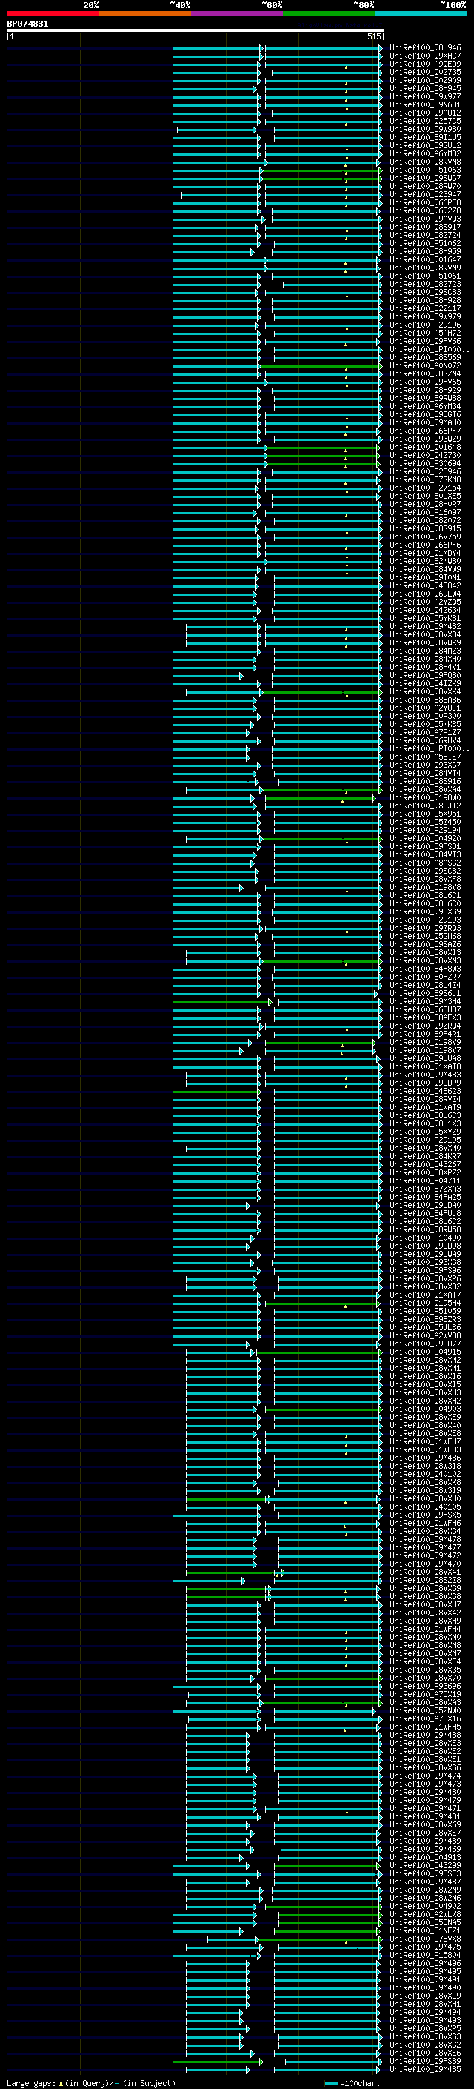This screenshot has height=2089, width=474.
Task: Click the 515 query length marker
Action: coord(373,36)
